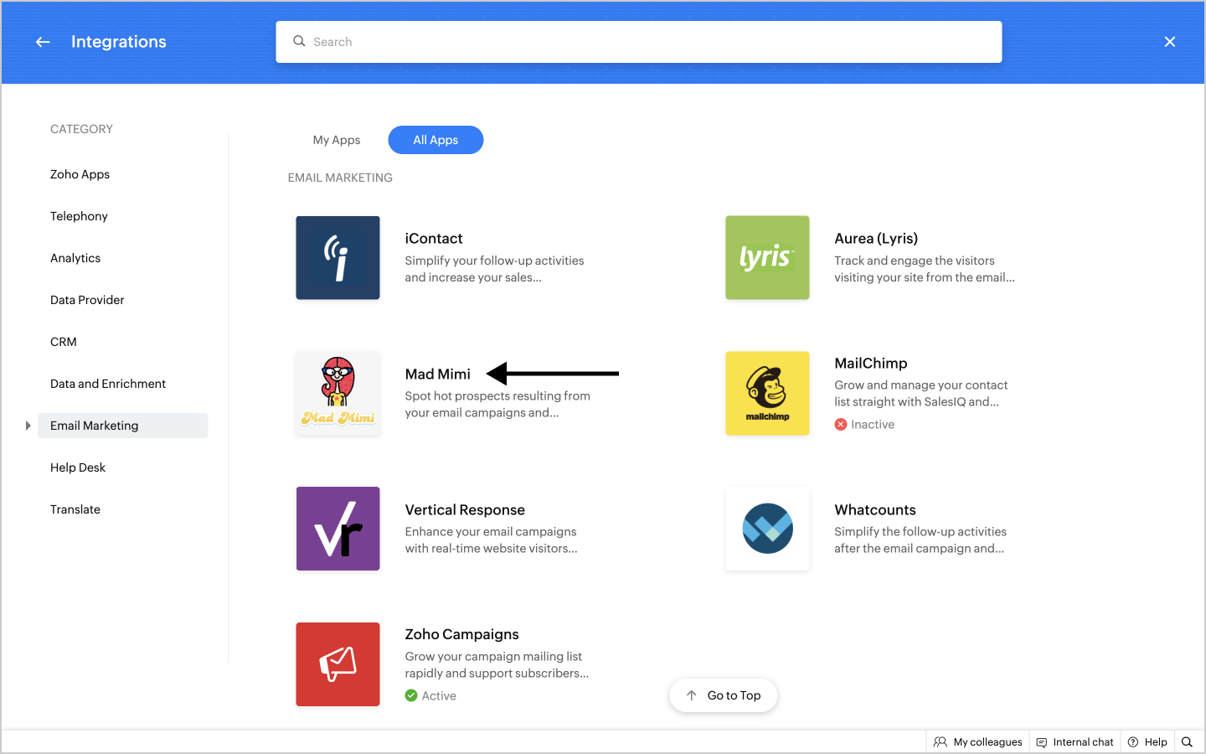
Task: Click 'Track and engage the visitors' description
Action: 925,269
